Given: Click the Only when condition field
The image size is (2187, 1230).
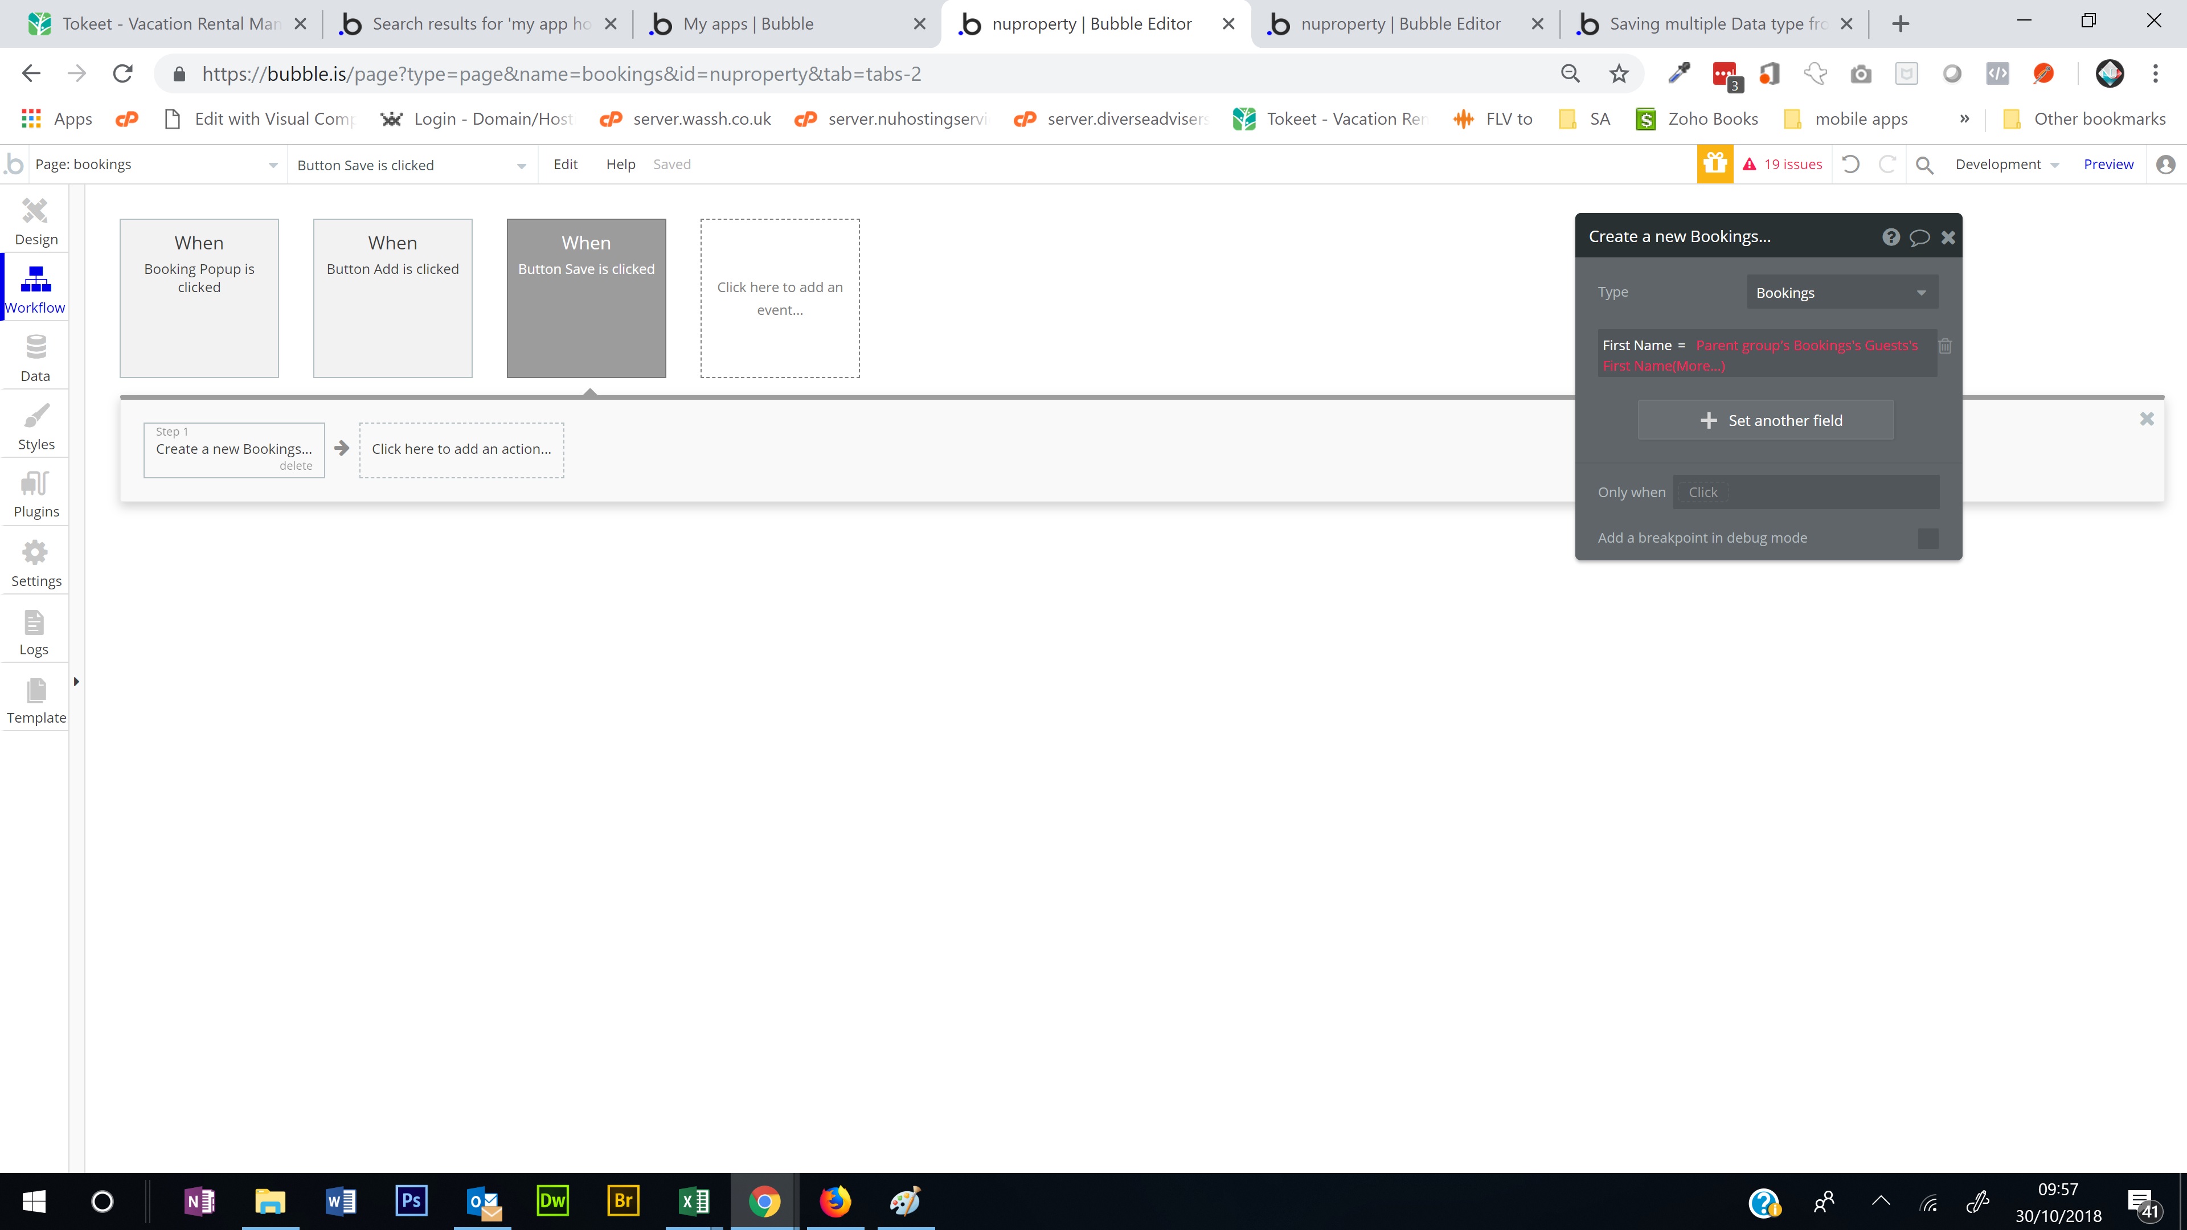Looking at the screenshot, I should (x=1806, y=493).
